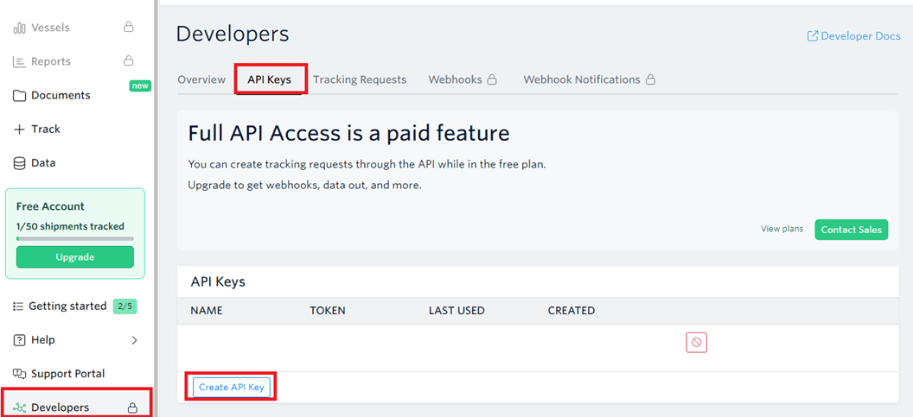The width and height of the screenshot is (913, 417).
Task: Click the Reports icon in sidebar
Action: tap(19, 61)
